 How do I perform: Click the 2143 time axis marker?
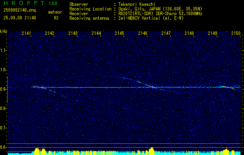pos(73,33)
